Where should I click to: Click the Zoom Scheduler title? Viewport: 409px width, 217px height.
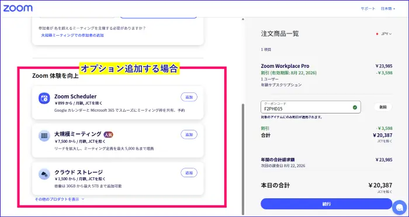tap(75, 97)
